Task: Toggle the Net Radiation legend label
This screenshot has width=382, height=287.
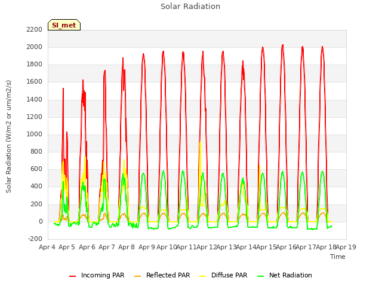Action: coord(291,275)
